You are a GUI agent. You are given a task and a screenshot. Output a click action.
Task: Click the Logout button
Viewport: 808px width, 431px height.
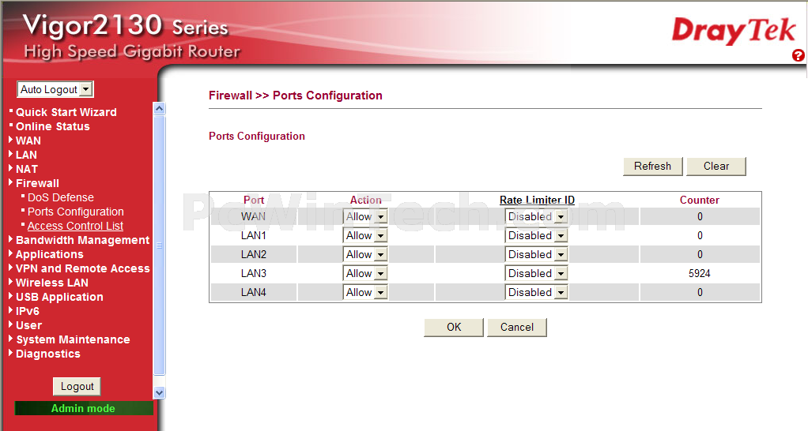(x=77, y=387)
